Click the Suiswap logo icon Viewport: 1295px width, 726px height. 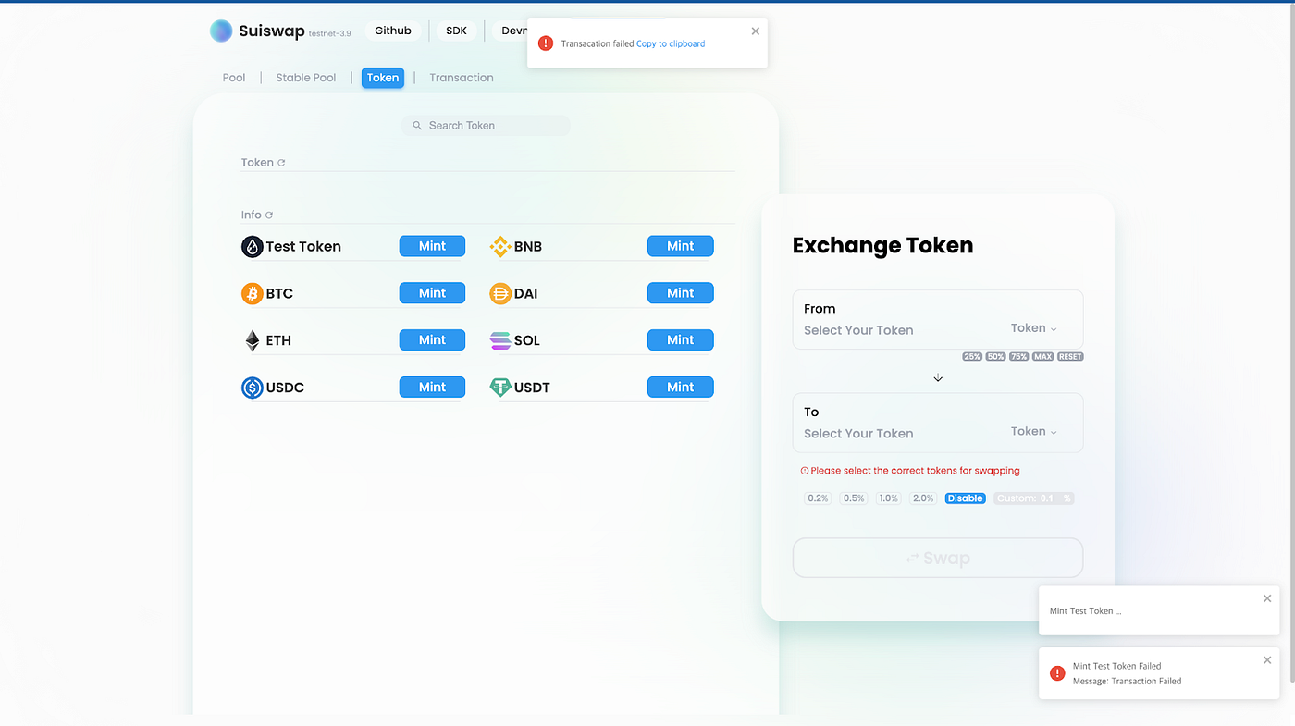pyautogui.click(x=221, y=31)
